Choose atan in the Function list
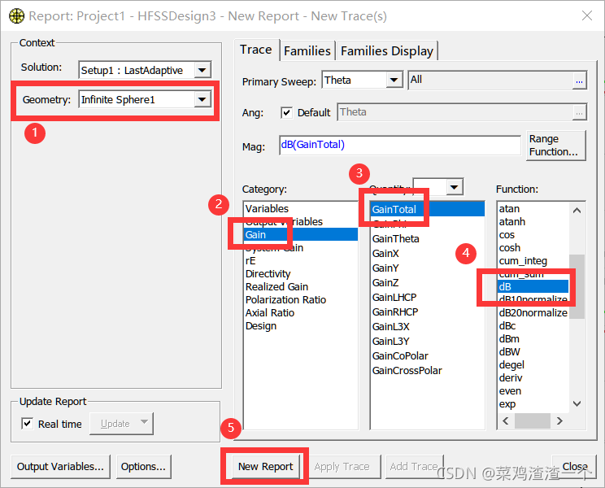This screenshot has height=488, width=605. click(x=509, y=209)
